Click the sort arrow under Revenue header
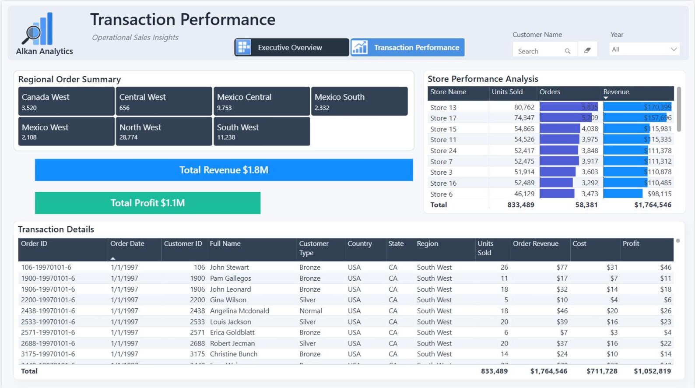695x388 pixels. click(606, 98)
